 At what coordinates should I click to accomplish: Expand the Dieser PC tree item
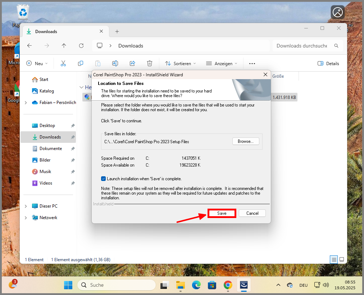pyautogui.click(x=25, y=206)
